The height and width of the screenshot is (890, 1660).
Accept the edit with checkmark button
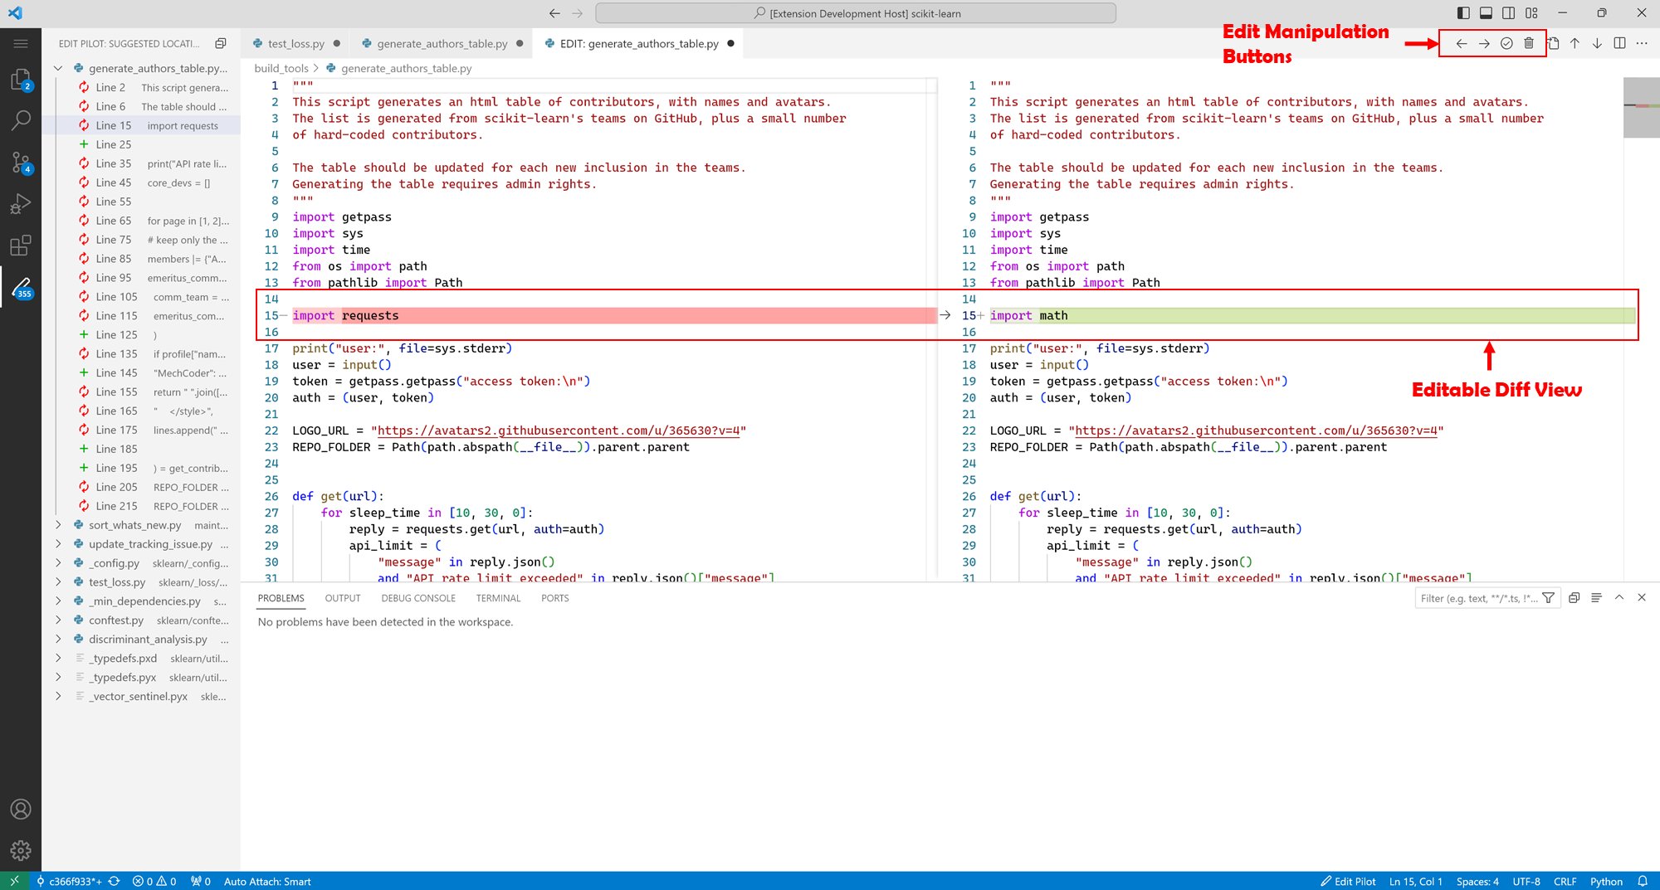pos(1506,43)
